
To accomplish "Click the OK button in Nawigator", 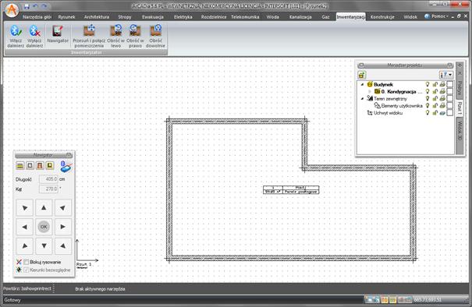I will tap(44, 227).
